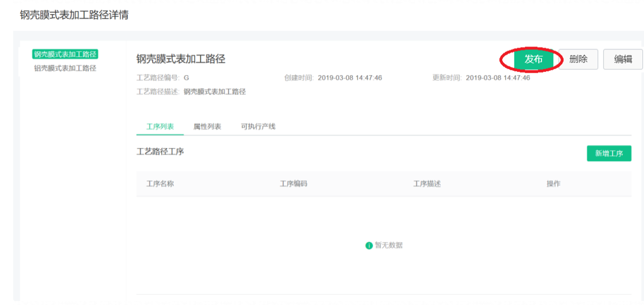Add a new step with 新增工序
This screenshot has width=644, height=305.
coord(609,154)
